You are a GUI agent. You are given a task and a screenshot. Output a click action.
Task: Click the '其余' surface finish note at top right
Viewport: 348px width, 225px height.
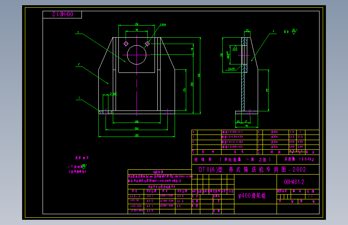click(x=286, y=32)
